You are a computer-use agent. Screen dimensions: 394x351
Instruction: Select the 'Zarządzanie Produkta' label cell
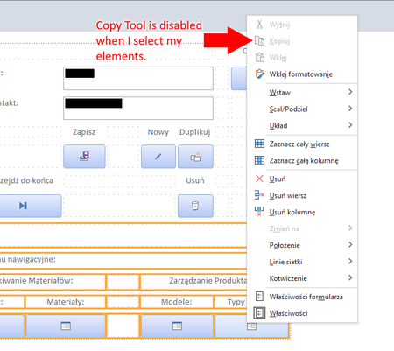coord(193,281)
